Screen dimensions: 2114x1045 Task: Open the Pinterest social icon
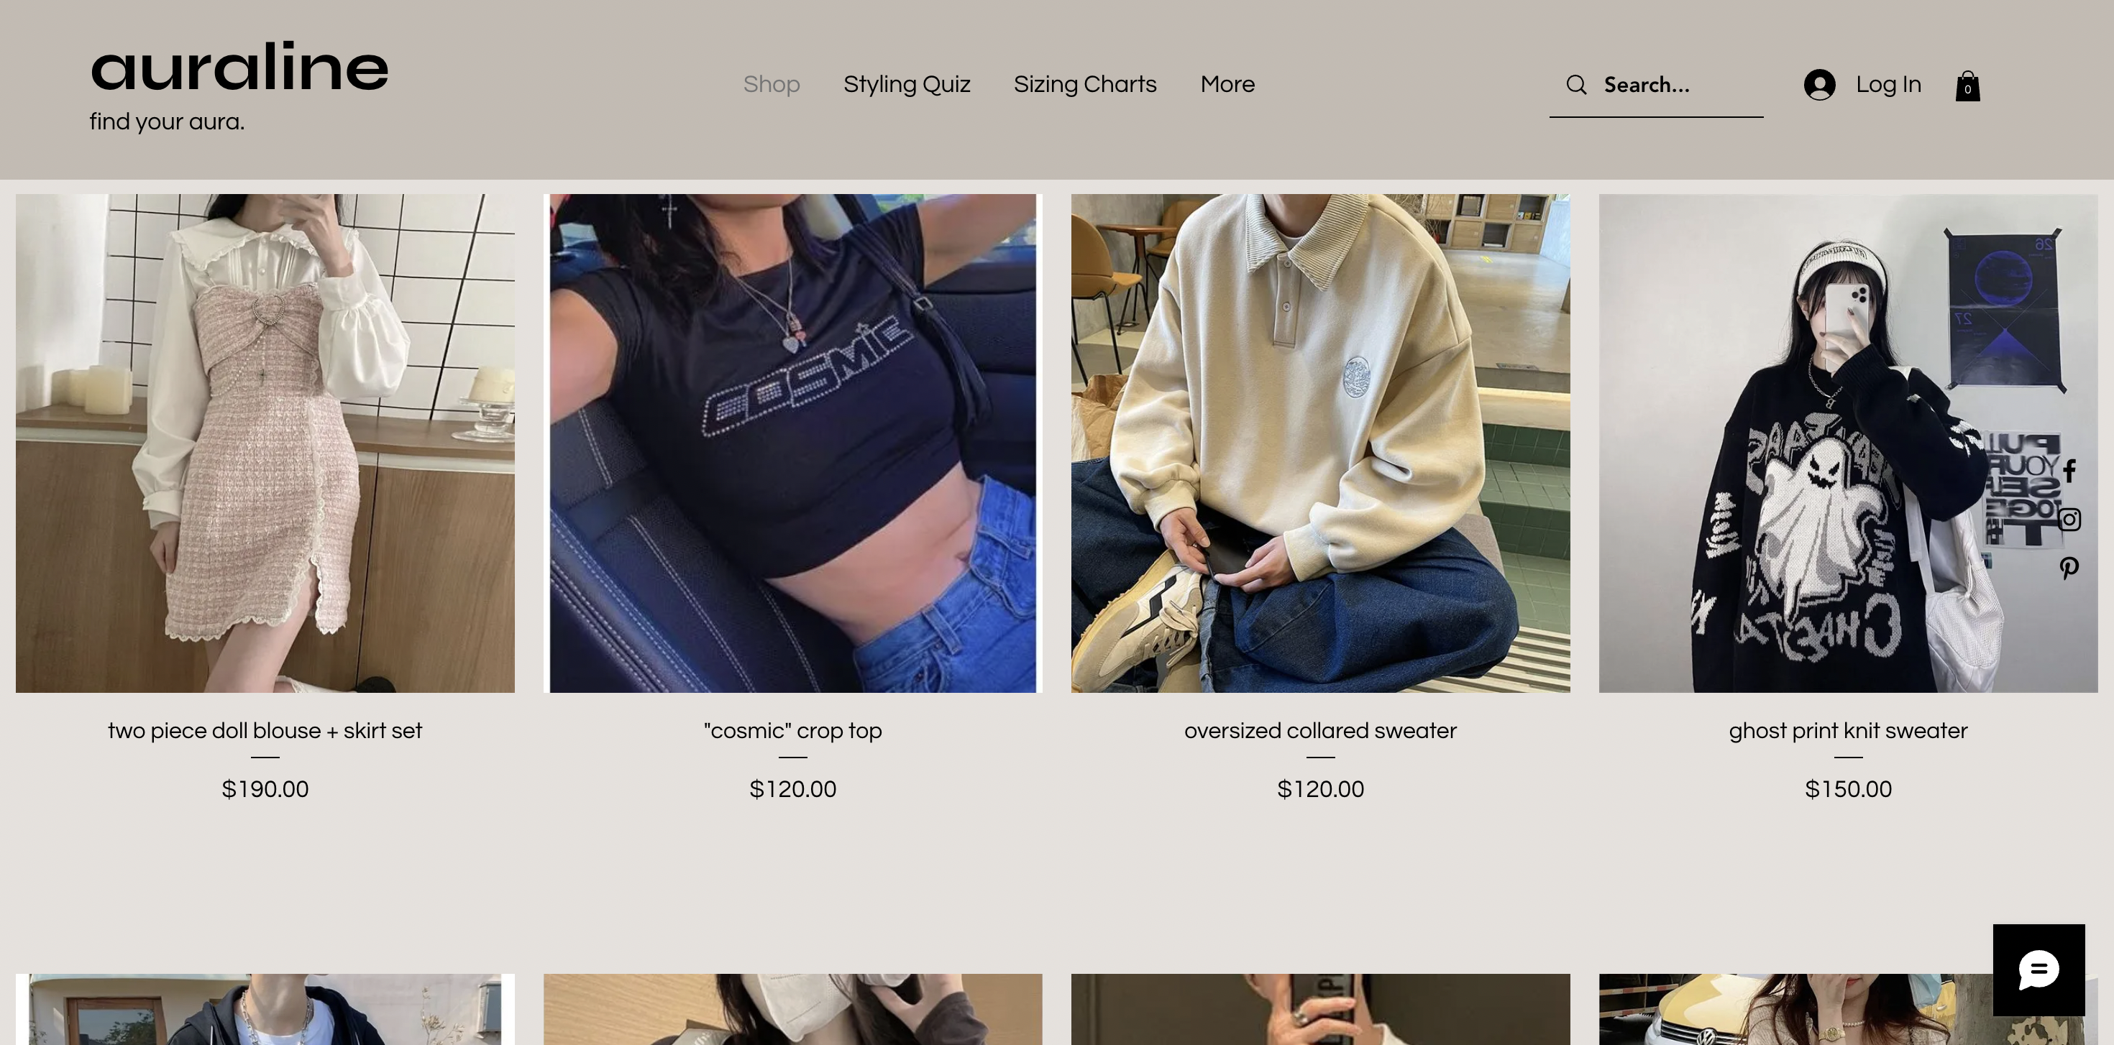2069,568
